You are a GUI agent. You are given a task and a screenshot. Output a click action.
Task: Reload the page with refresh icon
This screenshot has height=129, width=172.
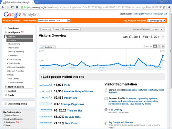tap(12, 7)
